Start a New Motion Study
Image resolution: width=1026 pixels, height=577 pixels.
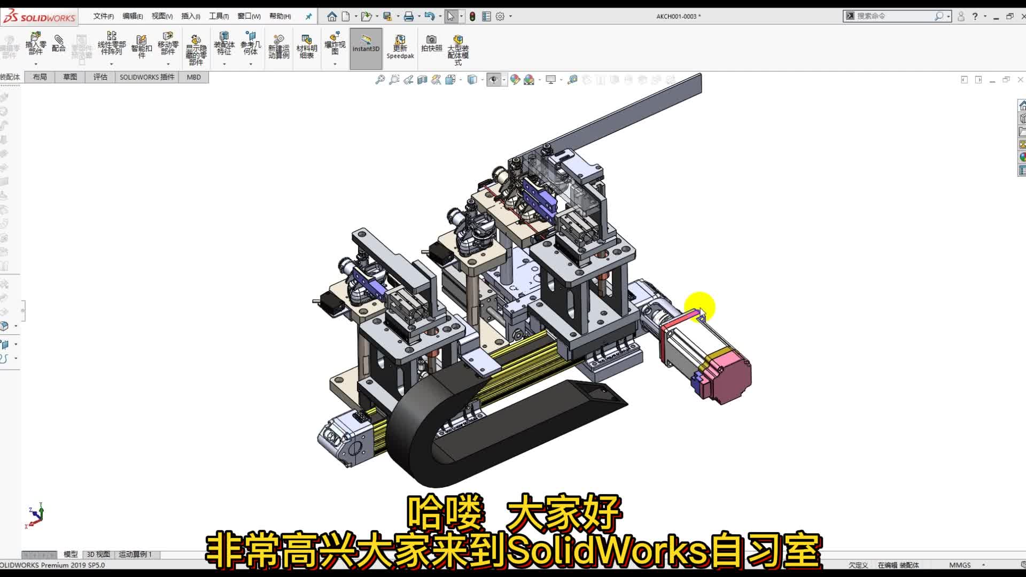[x=279, y=47]
